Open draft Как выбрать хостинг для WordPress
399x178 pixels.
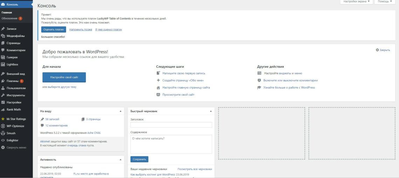pos(153,175)
